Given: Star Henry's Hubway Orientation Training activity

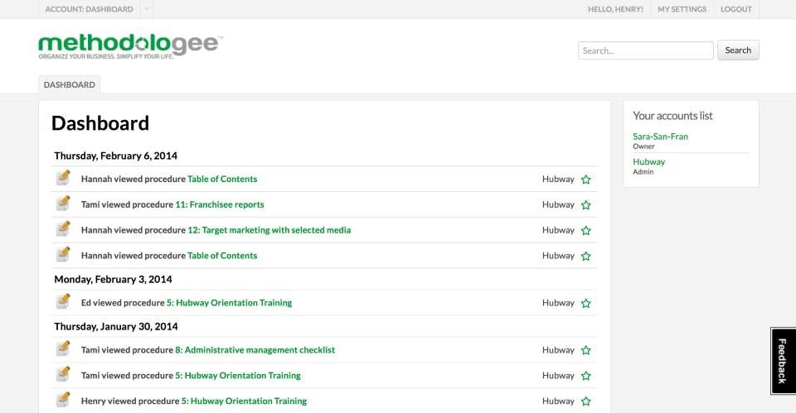Looking at the screenshot, I should coord(586,401).
